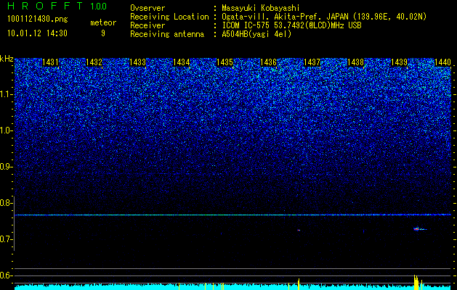Screen dimensions: 457x290
Task: Click the 1432 time marker
Action: pyautogui.click(x=94, y=62)
